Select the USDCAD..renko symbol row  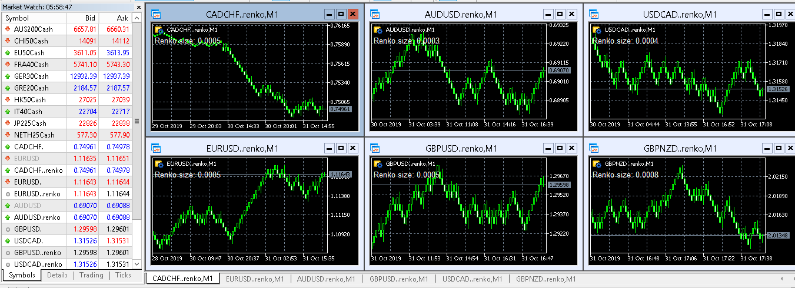[66, 264]
